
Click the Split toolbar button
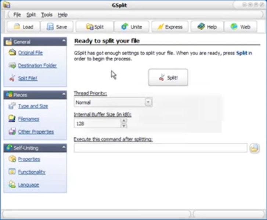coord(95,27)
